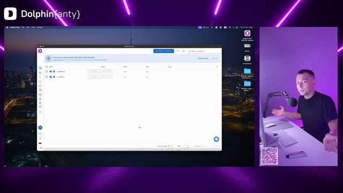This screenshot has width=343, height=193.
Task: Click the Dolphin Anty logo in app header
Action: click(40, 51)
